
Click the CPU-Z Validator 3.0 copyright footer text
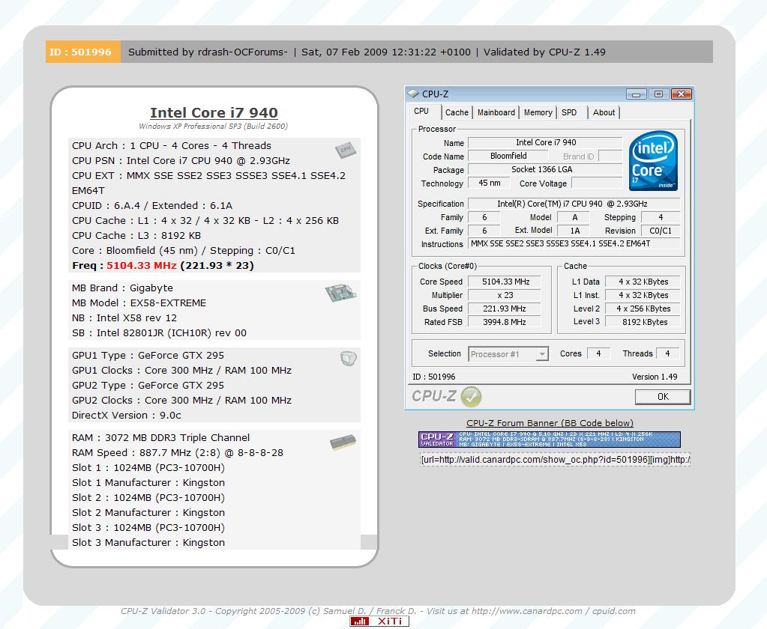378,611
